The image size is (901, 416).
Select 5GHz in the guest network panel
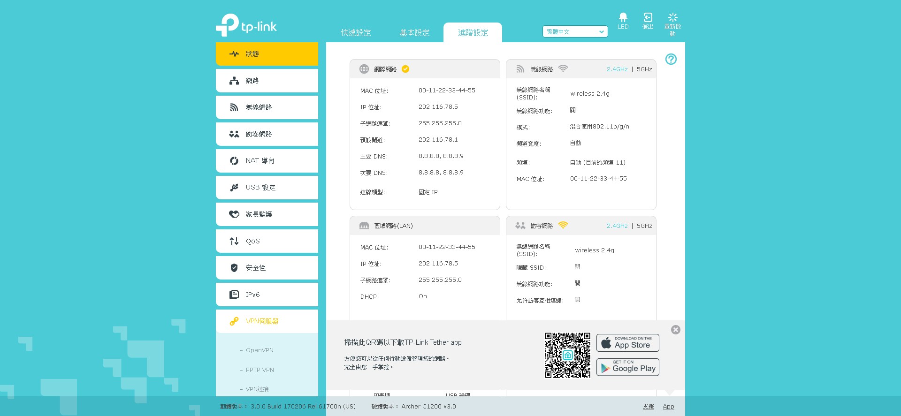click(x=644, y=226)
